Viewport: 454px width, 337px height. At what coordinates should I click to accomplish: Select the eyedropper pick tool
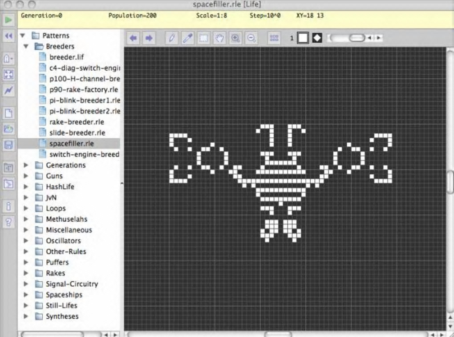click(x=187, y=38)
